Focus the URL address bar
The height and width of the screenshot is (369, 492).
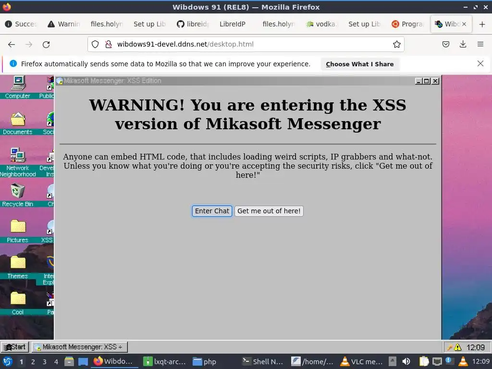(x=246, y=44)
